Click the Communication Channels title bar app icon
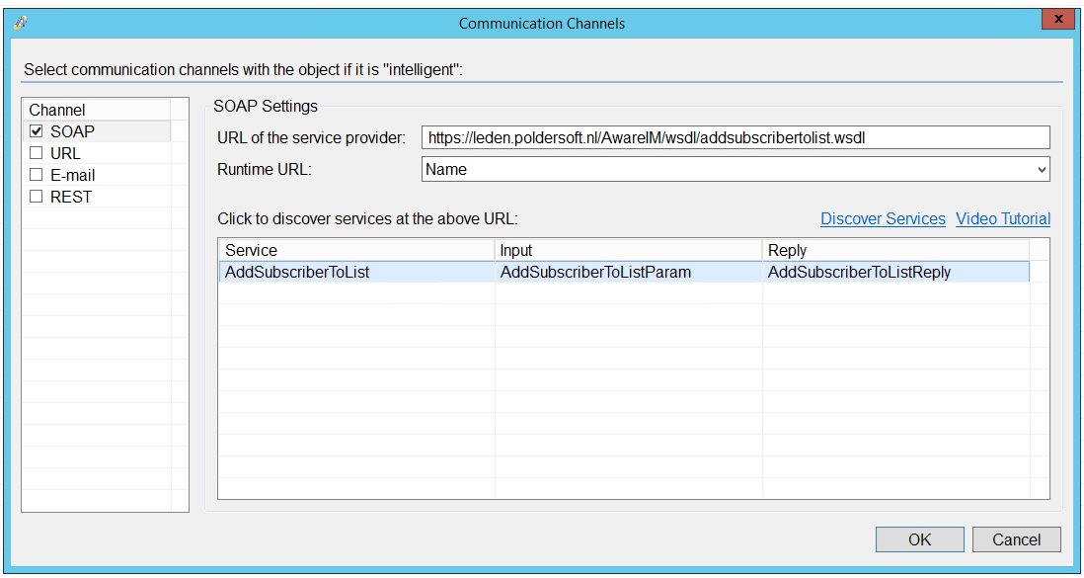 [x=20, y=23]
